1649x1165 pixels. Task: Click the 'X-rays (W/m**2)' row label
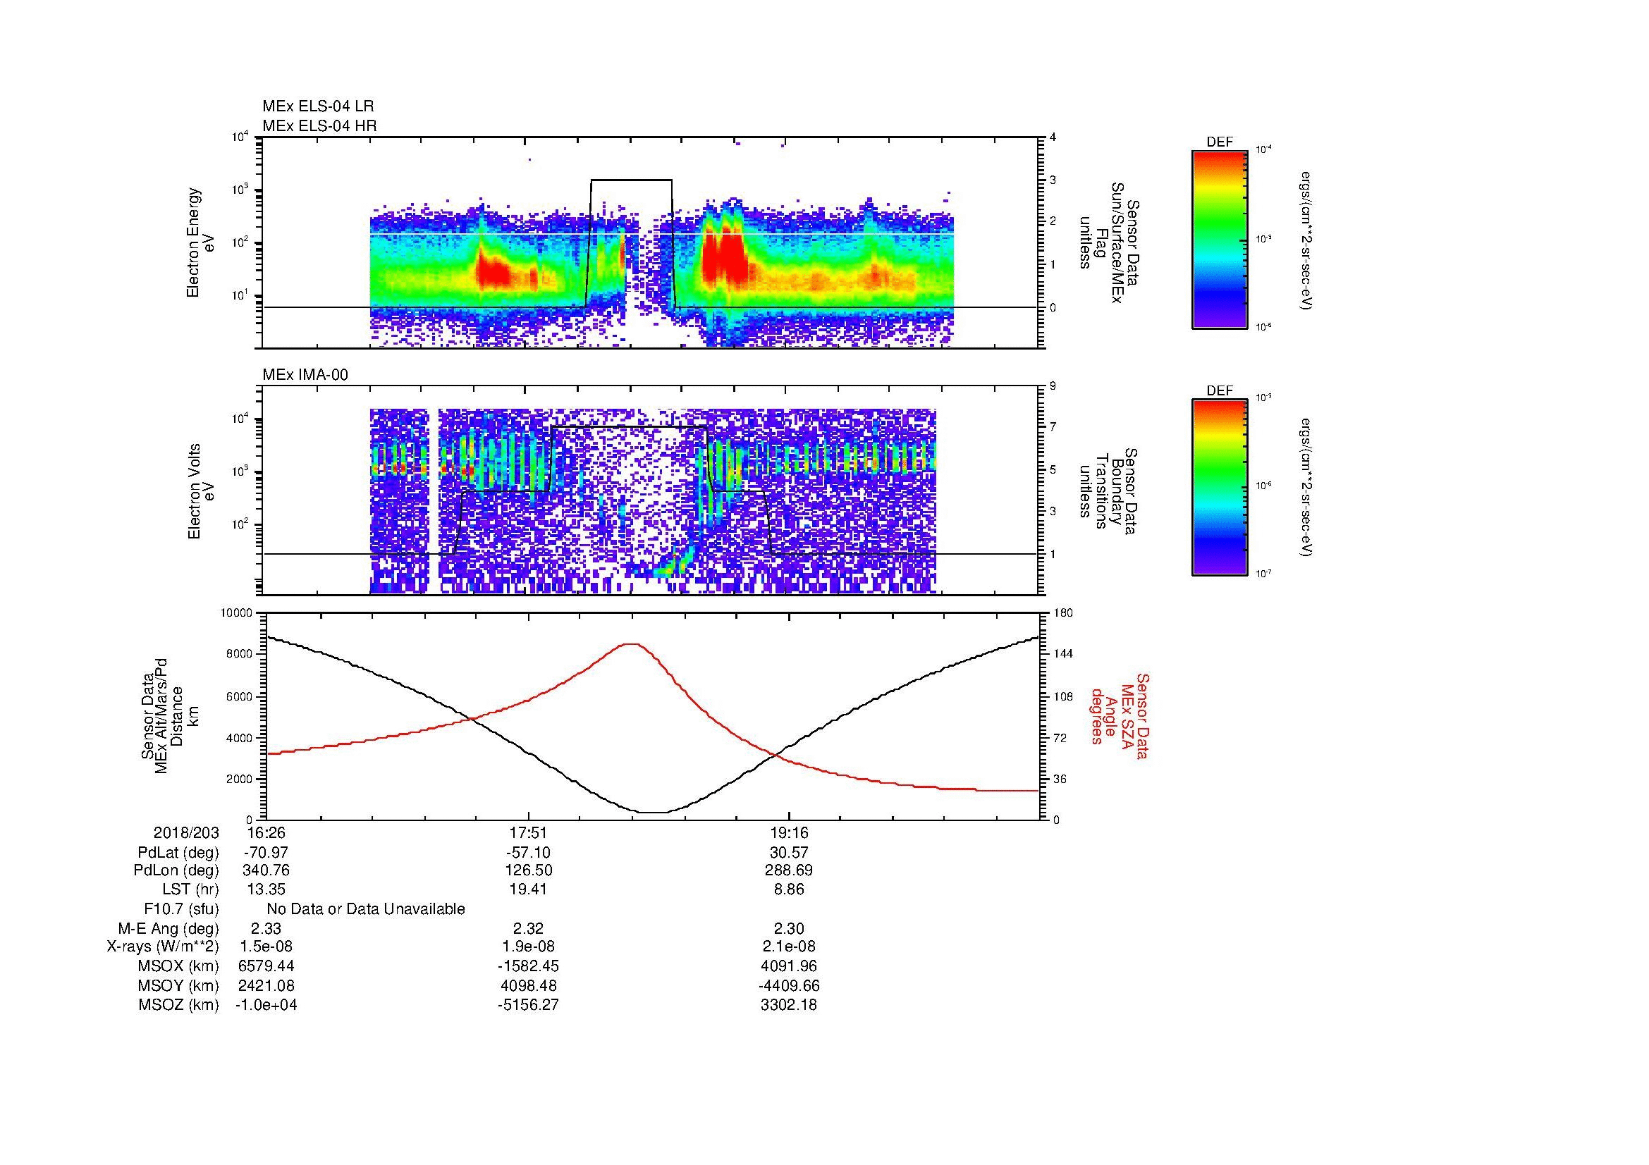coord(163,947)
